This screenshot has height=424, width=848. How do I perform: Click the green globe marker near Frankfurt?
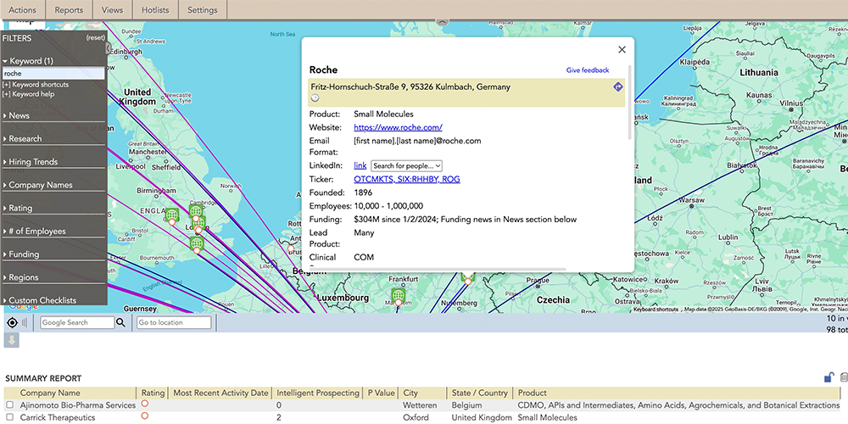(399, 296)
